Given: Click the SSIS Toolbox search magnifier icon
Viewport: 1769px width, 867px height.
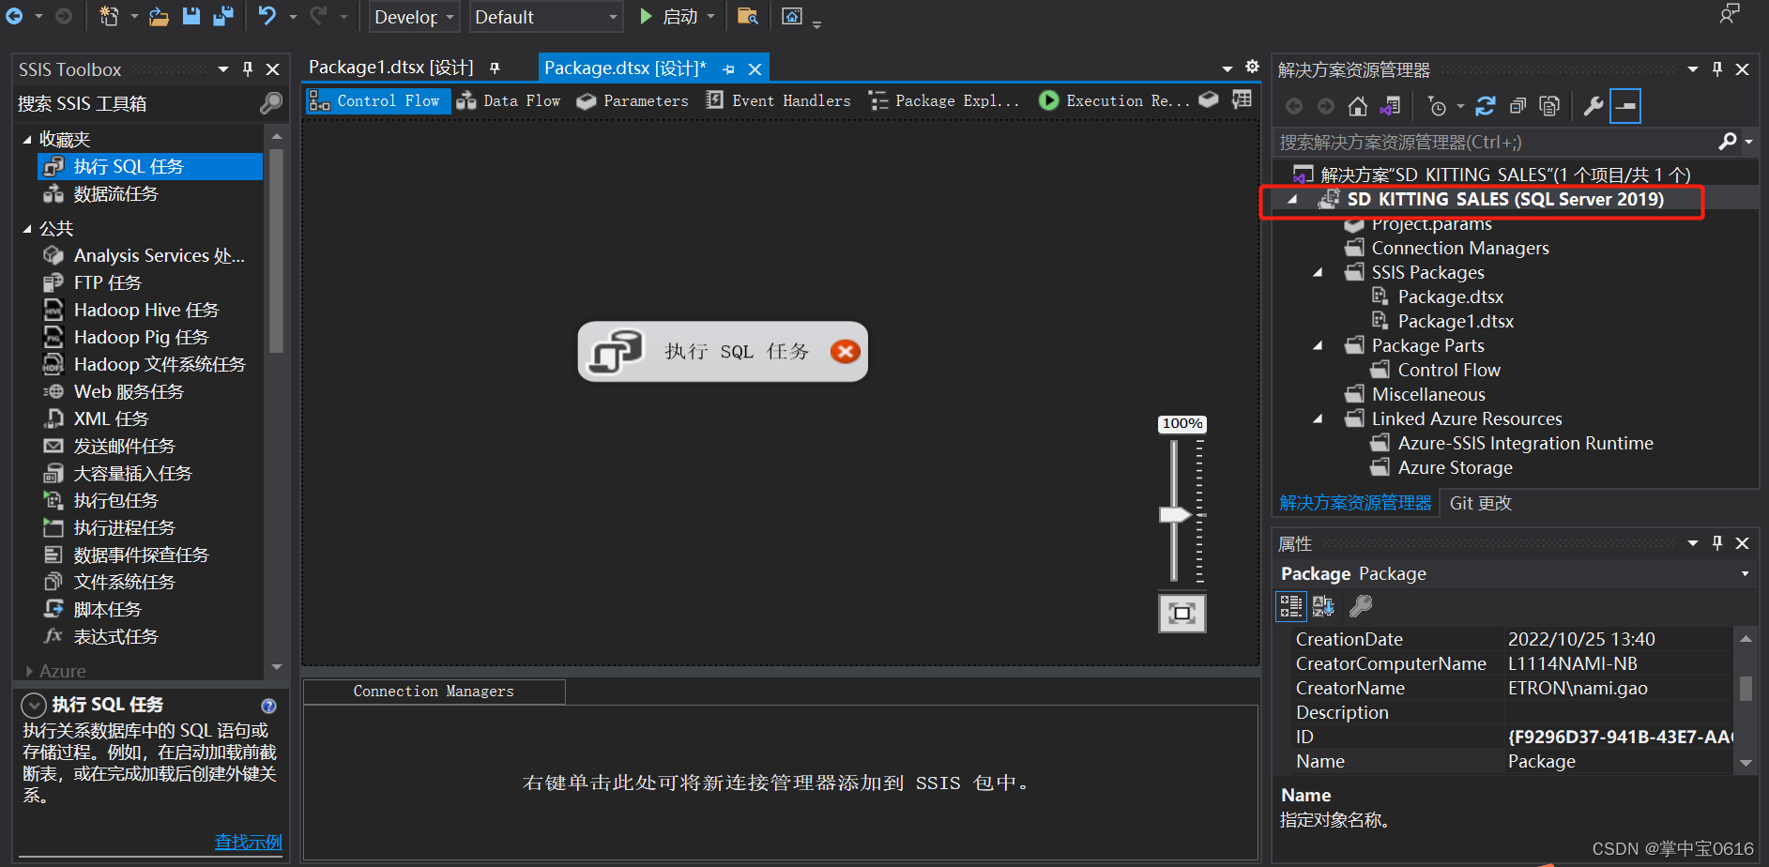Looking at the screenshot, I should coord(271,103).
